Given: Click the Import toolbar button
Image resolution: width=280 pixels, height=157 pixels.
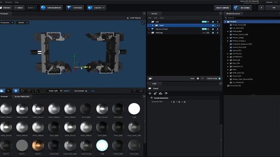Looking at the screenshot, I should (x=6, y=8).
